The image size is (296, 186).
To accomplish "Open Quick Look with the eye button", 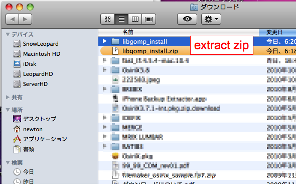I will pyautogui.click(x=187, y=19).
